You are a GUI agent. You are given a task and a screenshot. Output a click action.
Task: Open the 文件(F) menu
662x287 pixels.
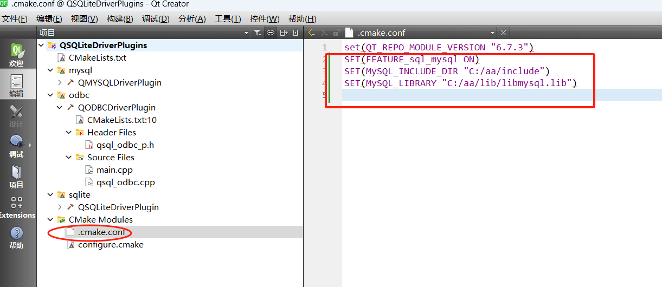[x=15, y=19]
